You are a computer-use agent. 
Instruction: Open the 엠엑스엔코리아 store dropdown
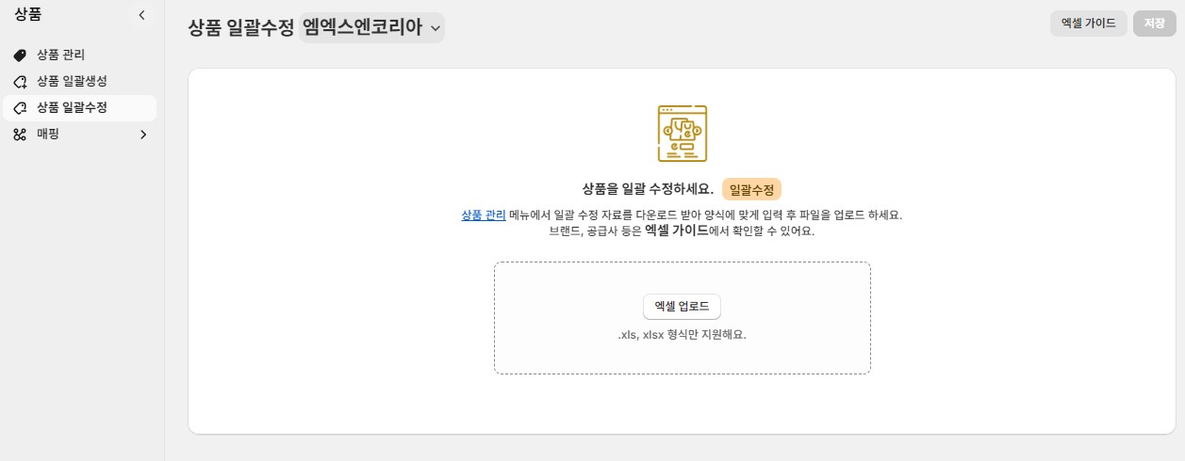click(x=371, y=27)
